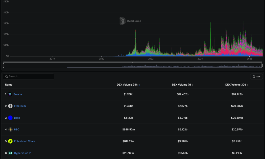265x159 pixels.
Task: Select Ethereum 30d volume $29.282b
Action: point(237,106)
